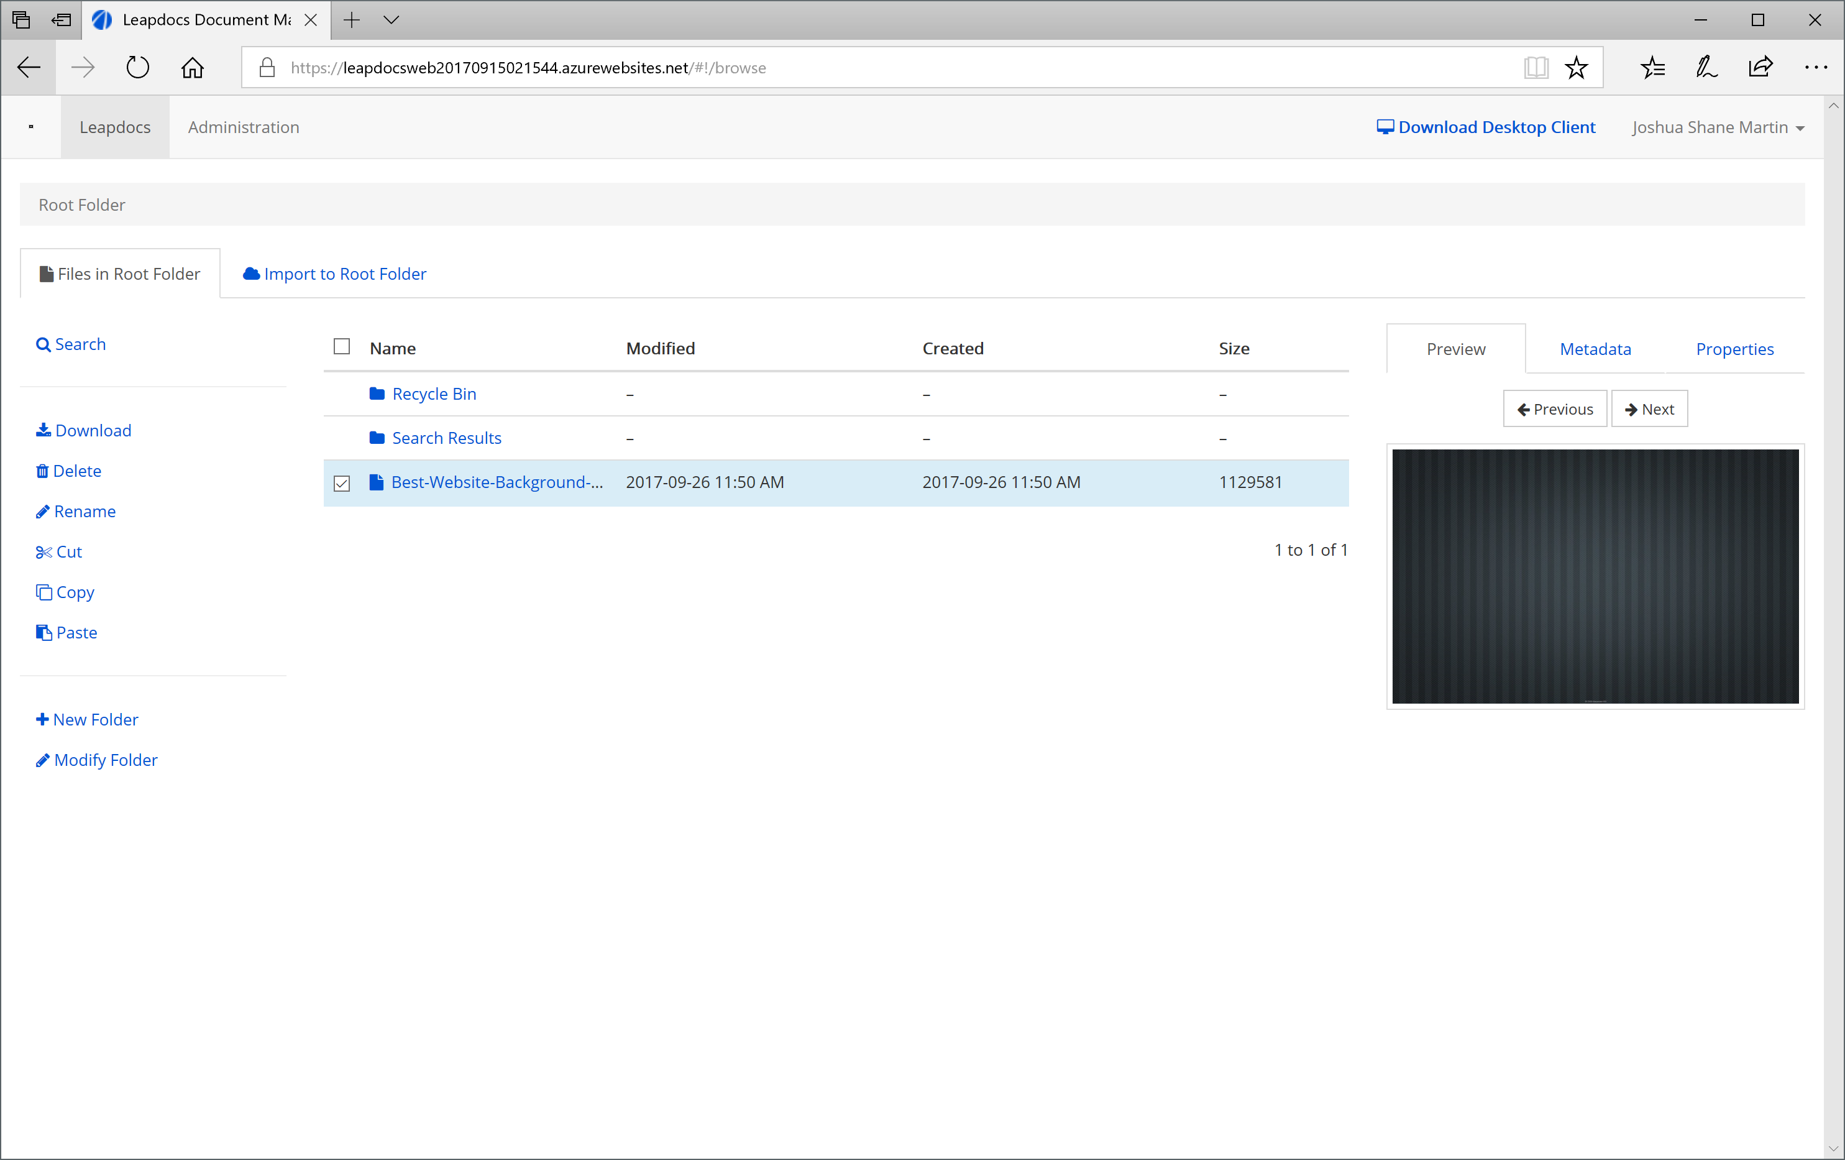Sort by Name column header
The image size is (1845, 1160).
pyautogui.click(x=392, y=348)
